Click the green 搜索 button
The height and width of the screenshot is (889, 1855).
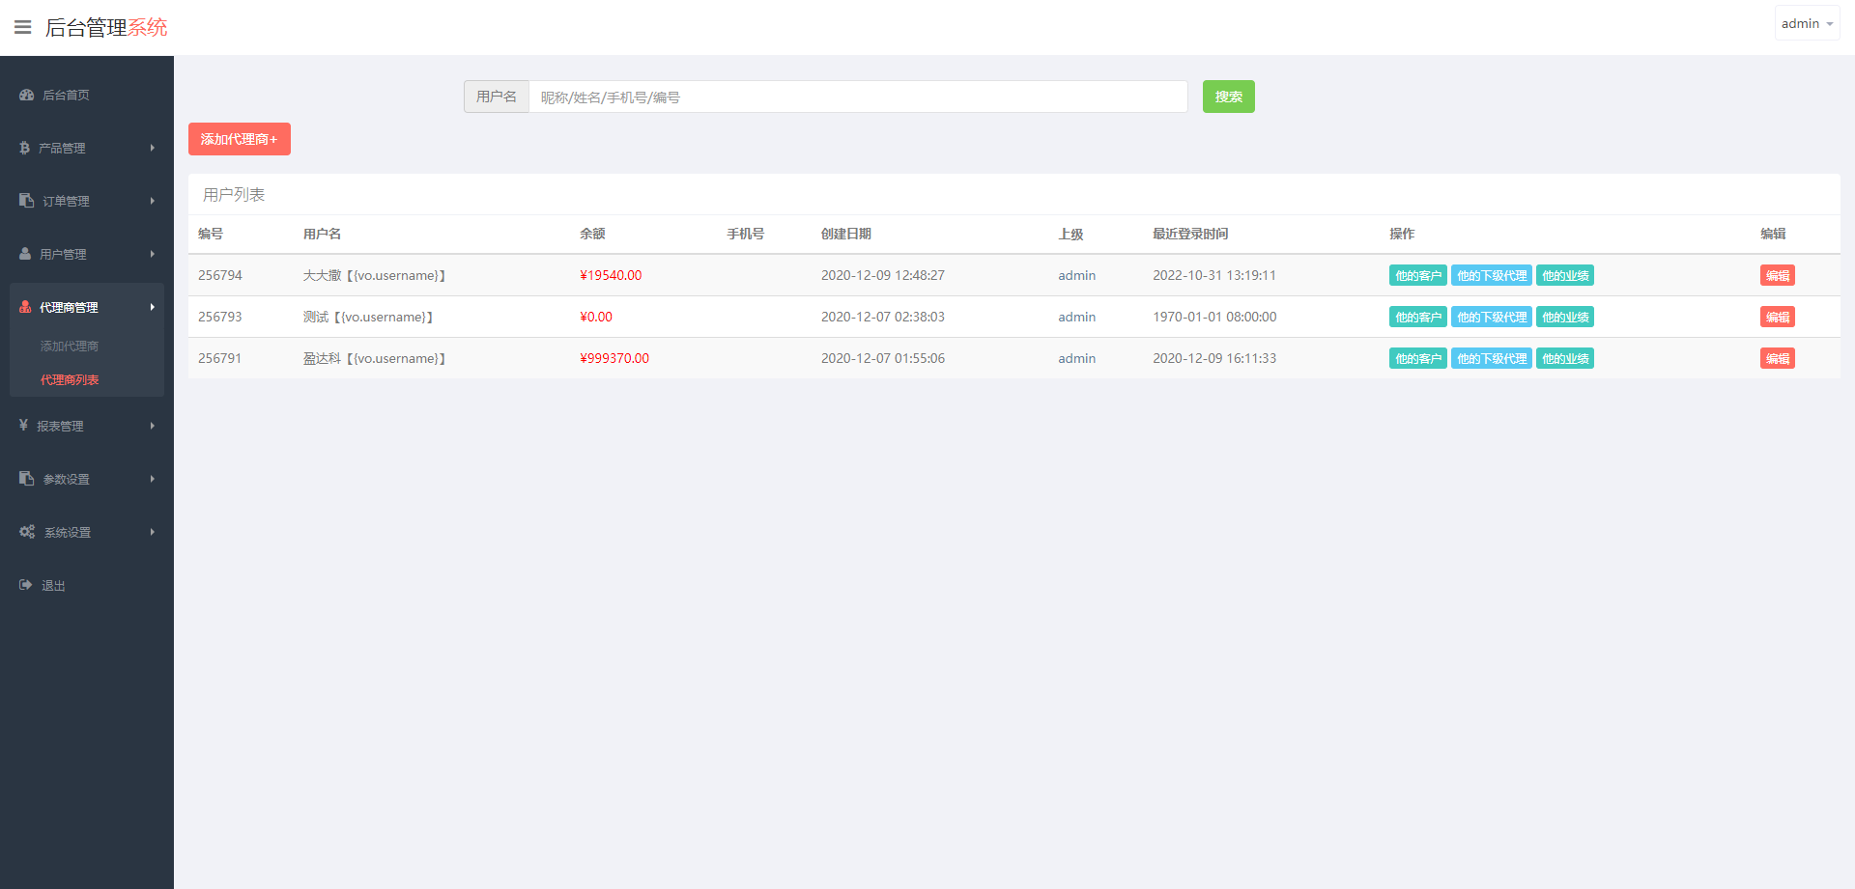pyautogui.click(x=1228, y=96)
